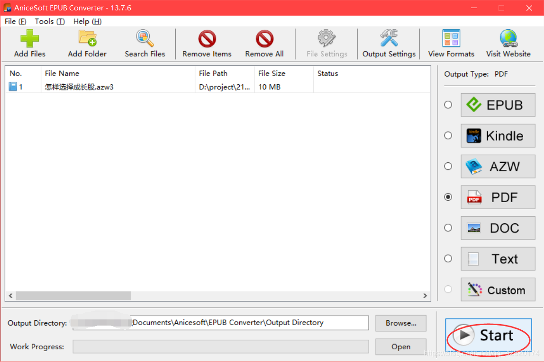Click the Output Directory path field
Viewport: 544px width, 362px height.
[x=221, y=323]
